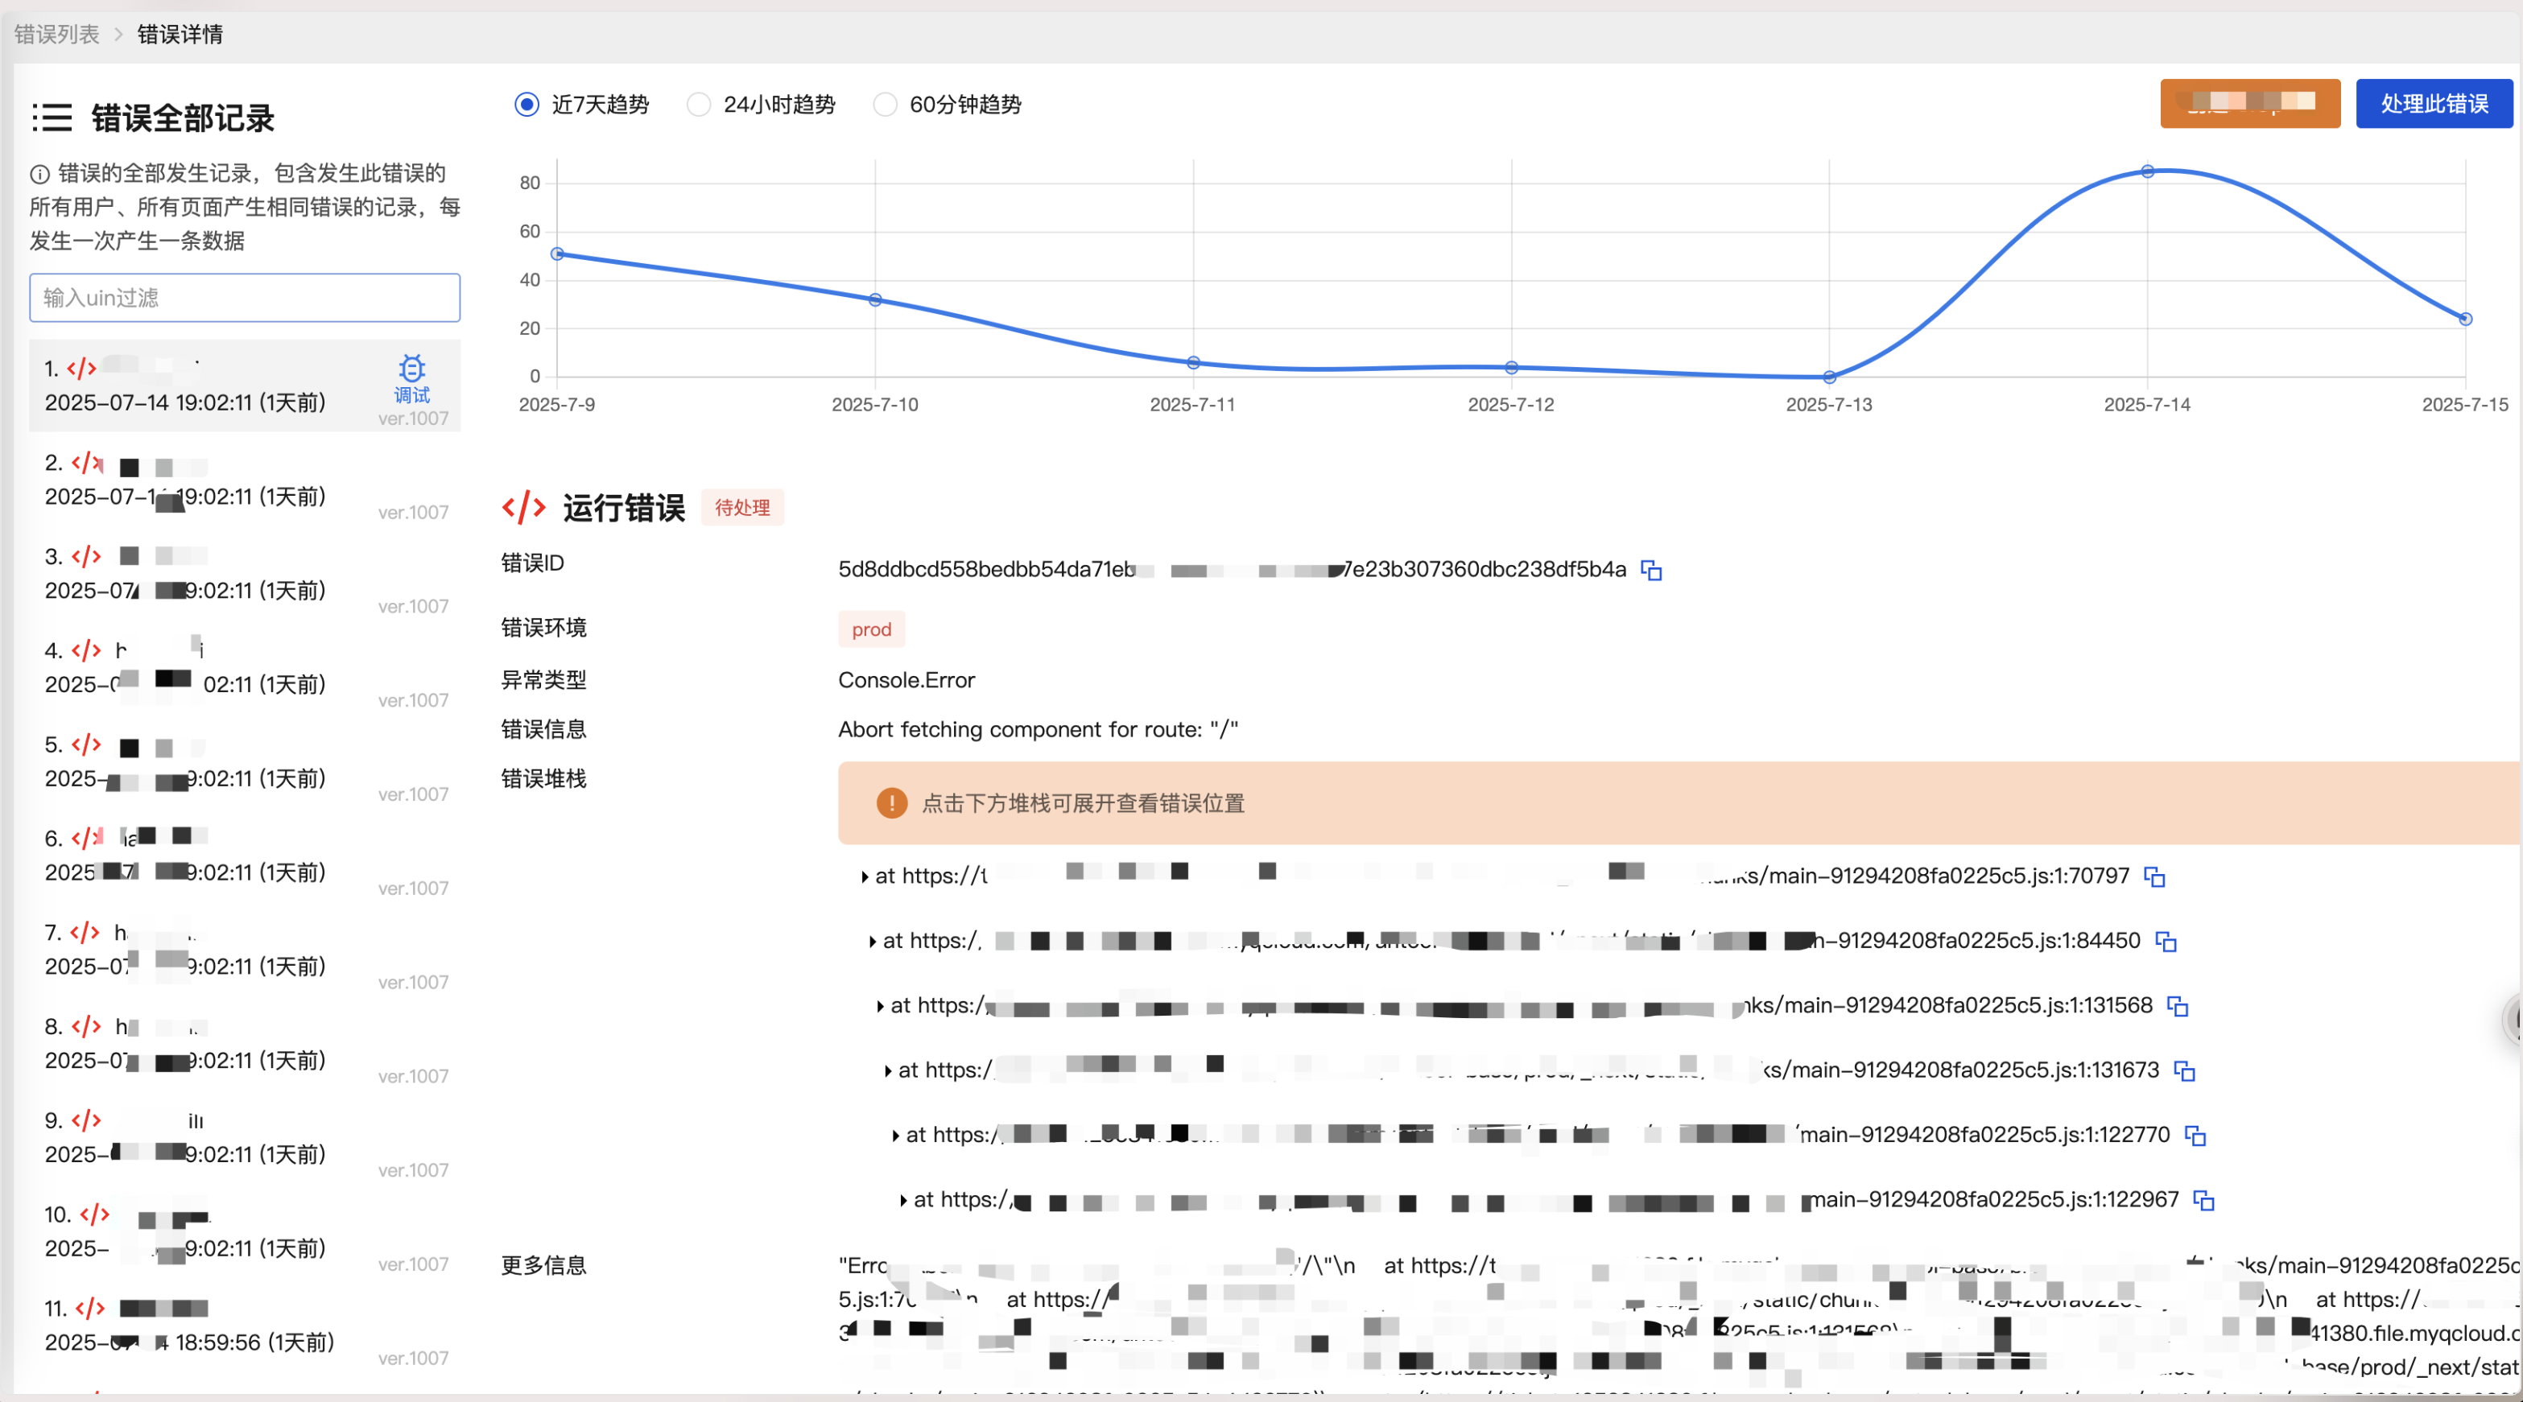Copy stack line ending in js:1:131673
This screenshot has width=2523, height=1402.
pos(2184,1070)
